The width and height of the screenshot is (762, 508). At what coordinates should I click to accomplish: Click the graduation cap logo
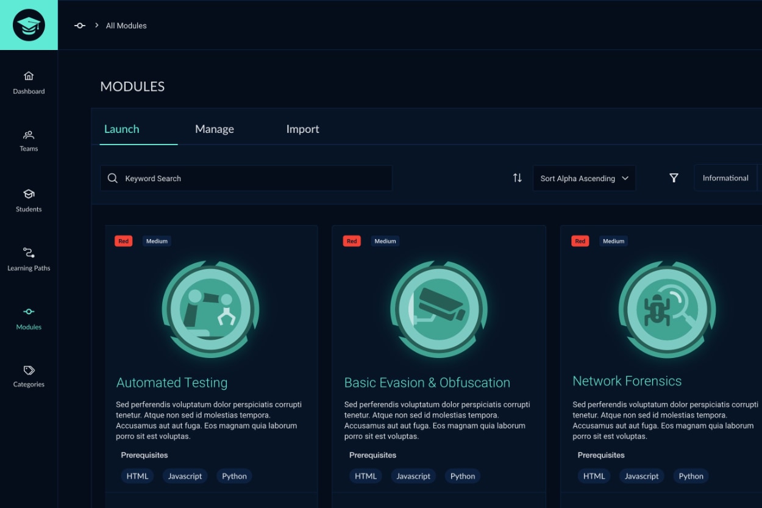[29, 25]
